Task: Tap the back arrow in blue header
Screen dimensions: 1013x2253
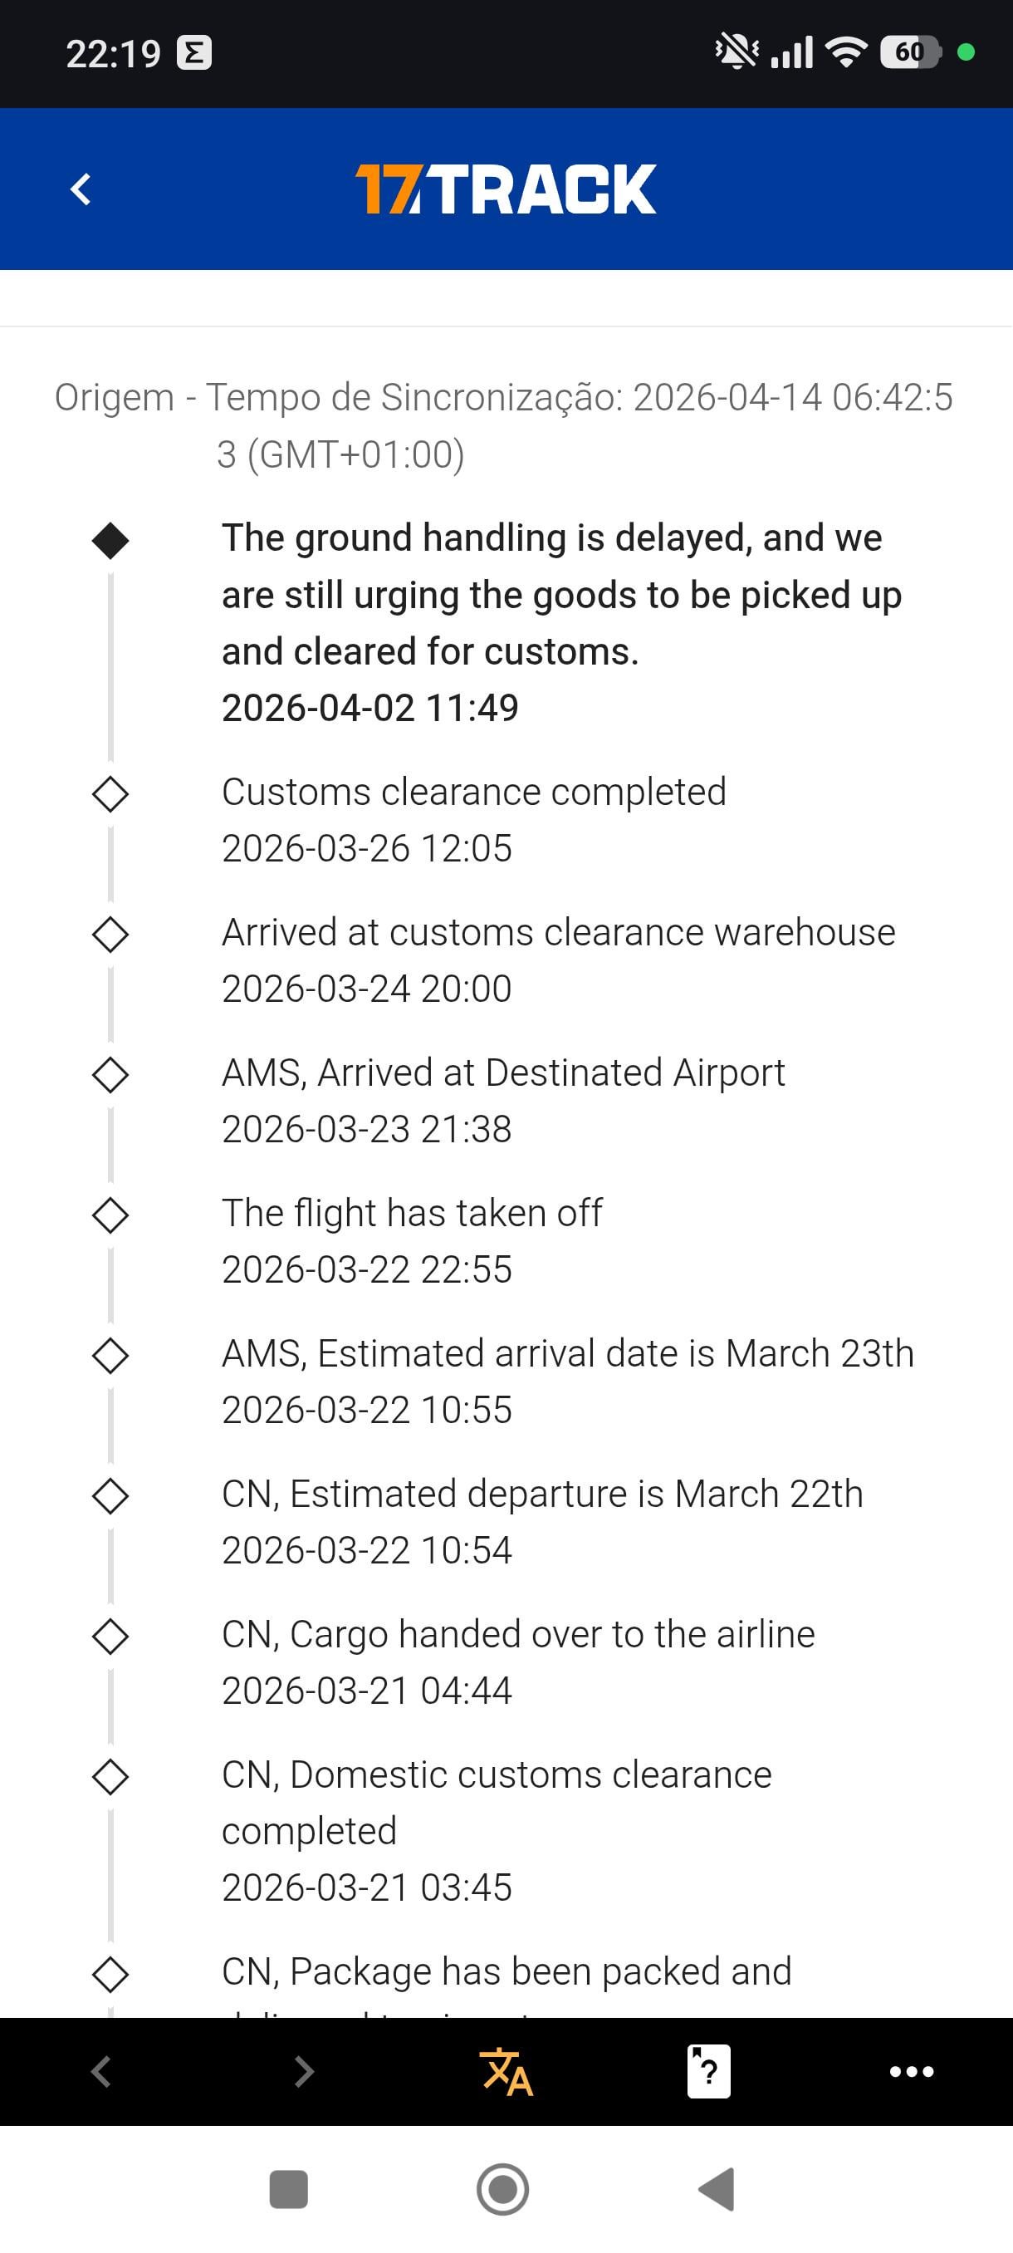Action: tap(81, 189)
